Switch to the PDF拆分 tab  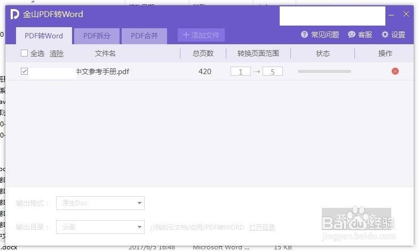tap(97, 36)
